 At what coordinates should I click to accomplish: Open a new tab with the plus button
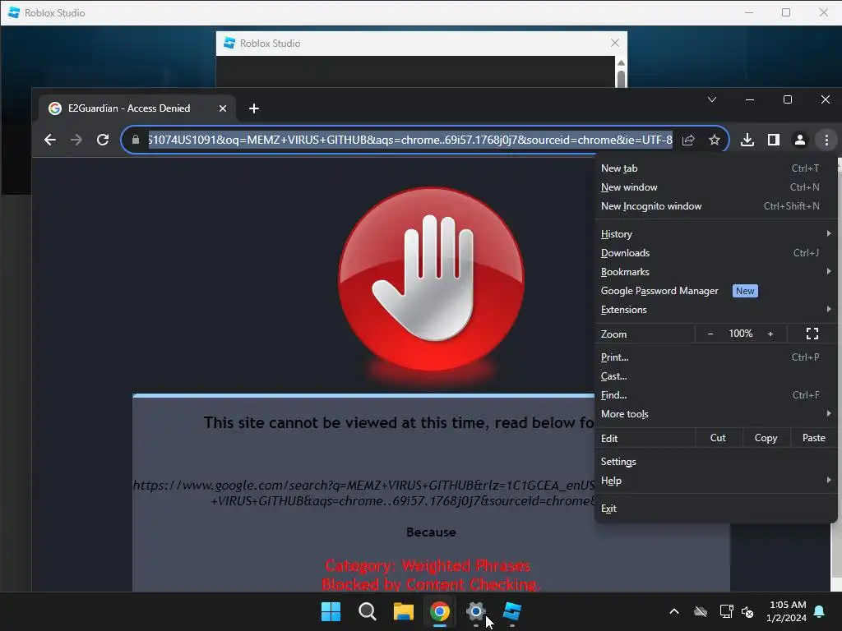pyautogui.click(x=254, y=108)
